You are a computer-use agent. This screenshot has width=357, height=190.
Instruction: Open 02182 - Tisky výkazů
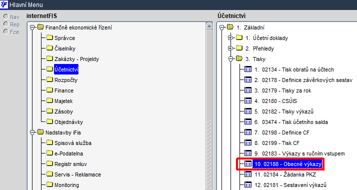(x=284, y=111)
